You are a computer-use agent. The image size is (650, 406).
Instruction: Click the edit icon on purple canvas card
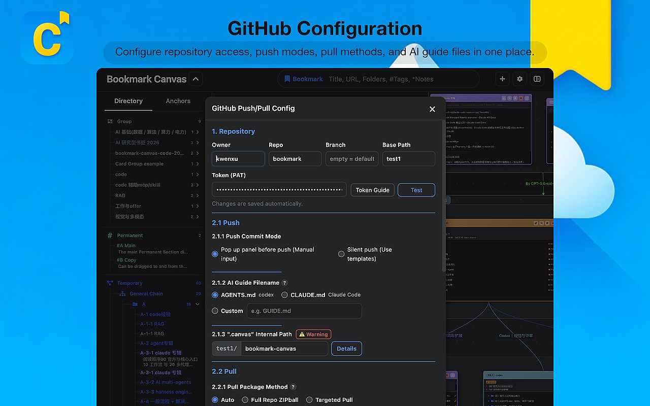tap(504, 98)
